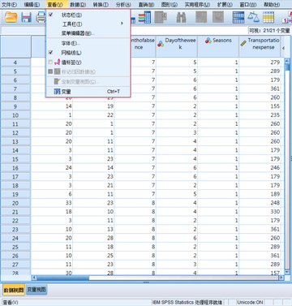
Task: Click the horizontal scrollbar left arrow
Action: [x=34, y=278]
